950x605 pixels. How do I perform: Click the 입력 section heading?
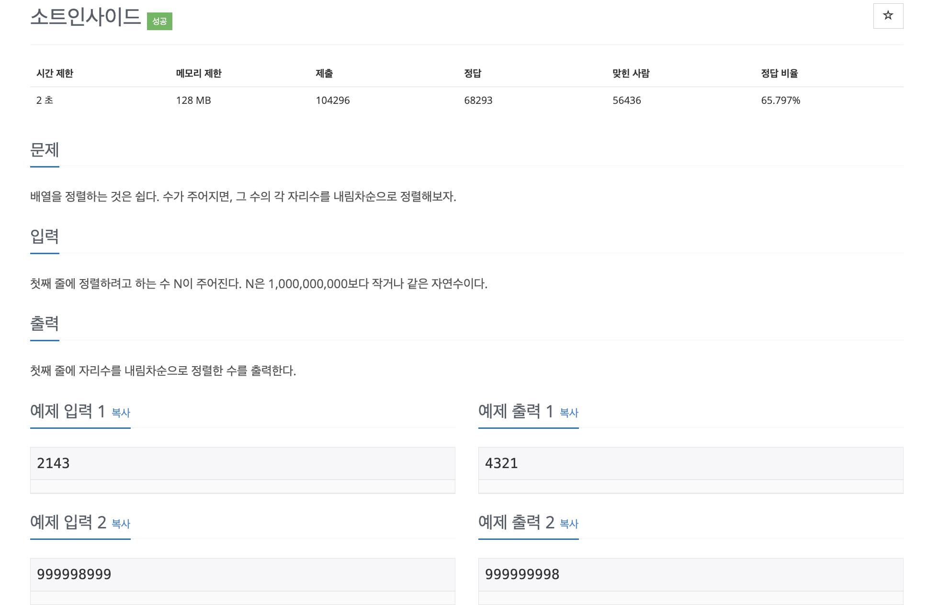click(x=45, y=236)
